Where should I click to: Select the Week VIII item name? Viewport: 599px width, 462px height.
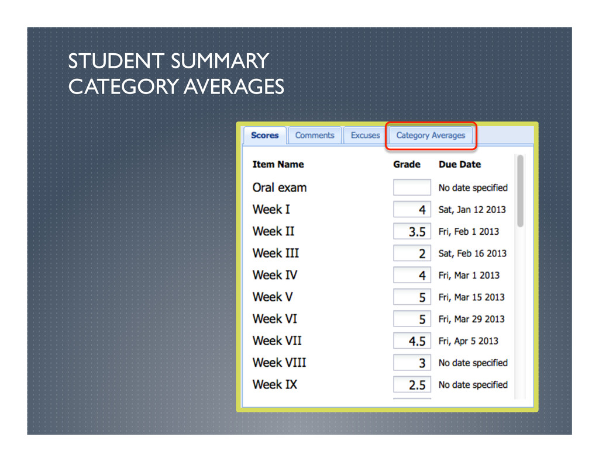coord(280,363)
